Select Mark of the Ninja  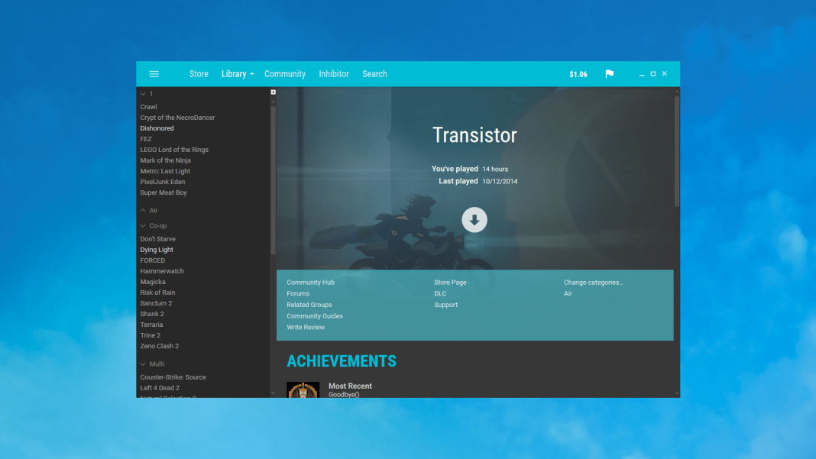166,160
